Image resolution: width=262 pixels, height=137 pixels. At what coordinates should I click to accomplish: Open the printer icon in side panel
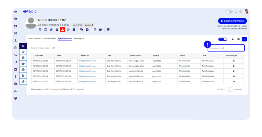pos(23,58)
